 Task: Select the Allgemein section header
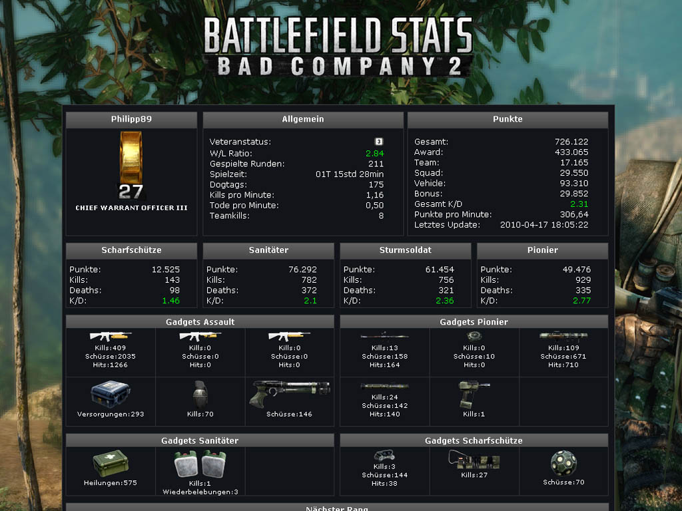pos(303,120)
